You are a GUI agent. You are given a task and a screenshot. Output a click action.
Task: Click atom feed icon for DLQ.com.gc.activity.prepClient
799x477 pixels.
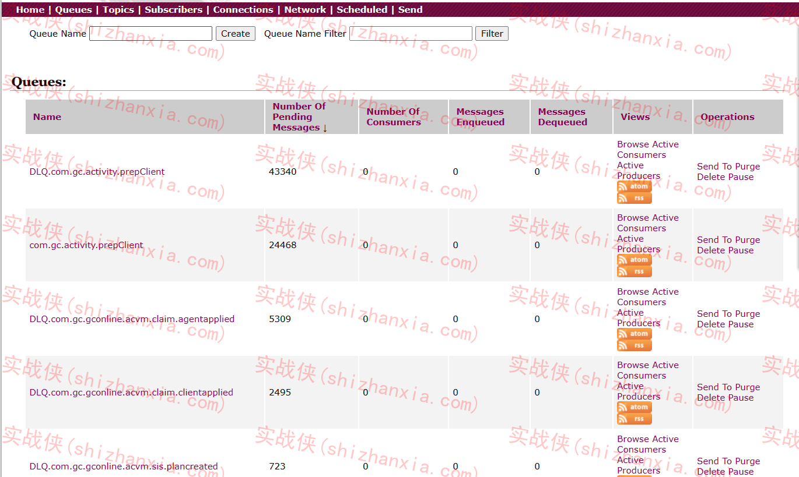click(634, 186)
